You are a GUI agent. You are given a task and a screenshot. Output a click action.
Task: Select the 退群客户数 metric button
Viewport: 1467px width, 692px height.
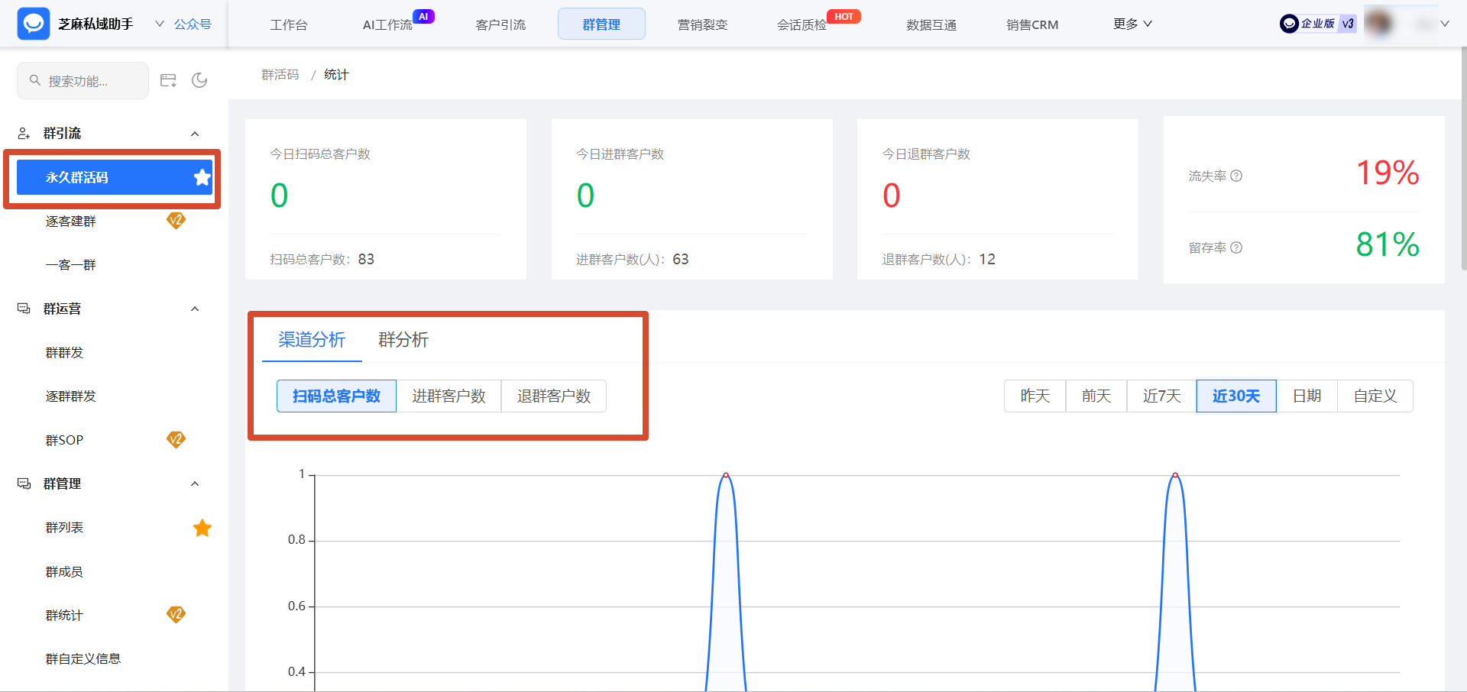point(554,396)
